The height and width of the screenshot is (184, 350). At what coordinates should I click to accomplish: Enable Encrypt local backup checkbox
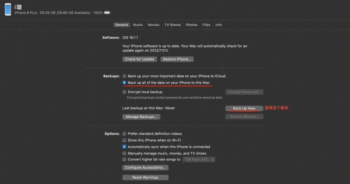(x=124, y=92)
